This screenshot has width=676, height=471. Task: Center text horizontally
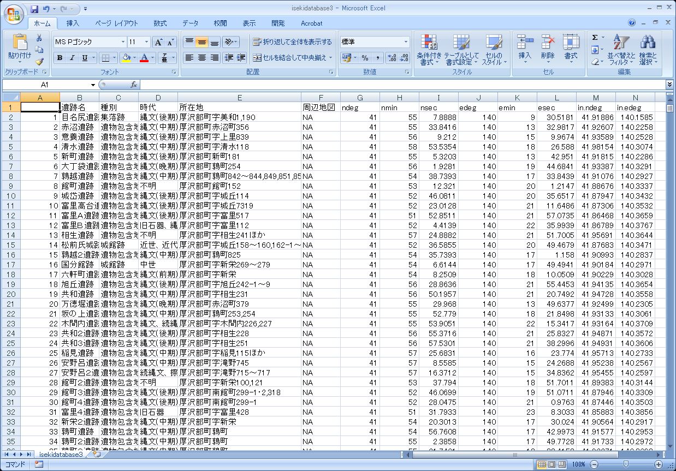[201, 58]
